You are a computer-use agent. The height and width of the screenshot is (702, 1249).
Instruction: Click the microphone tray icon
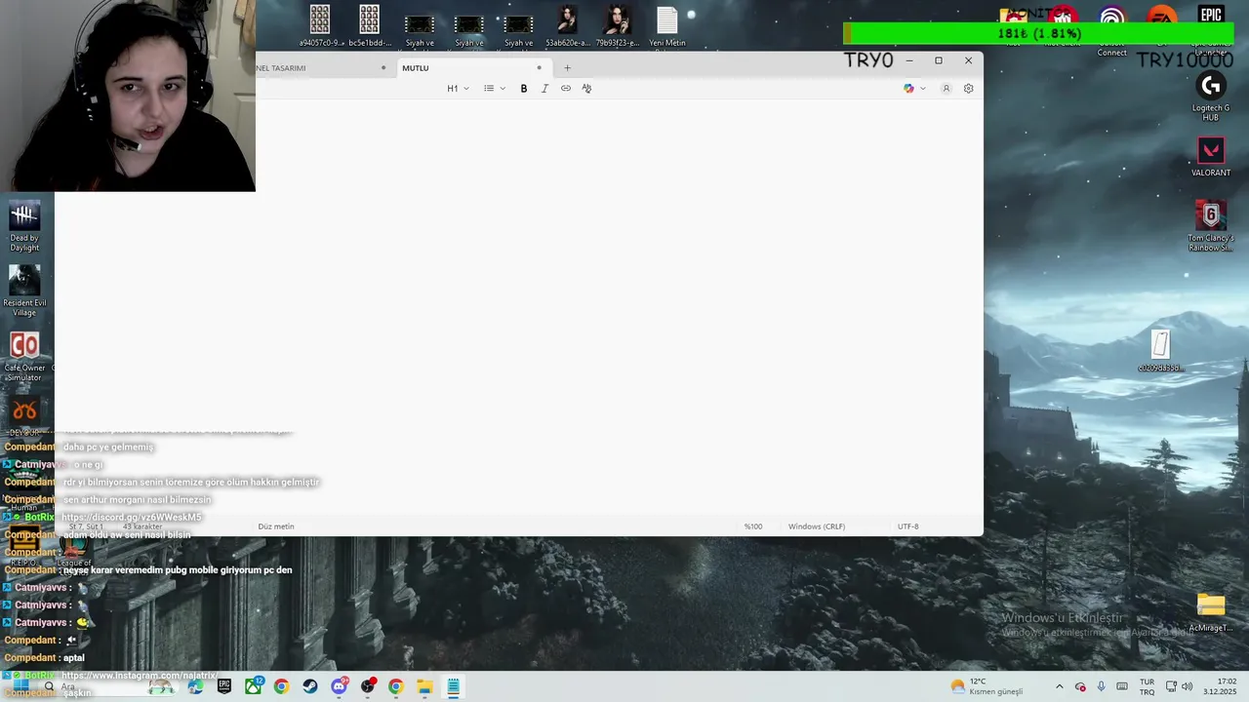[1102, 686]
